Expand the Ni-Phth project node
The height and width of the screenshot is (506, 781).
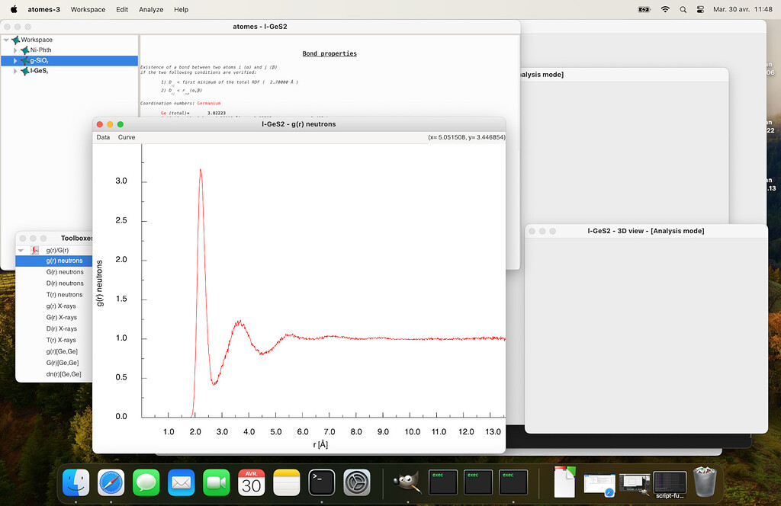(x=15, y=50)
